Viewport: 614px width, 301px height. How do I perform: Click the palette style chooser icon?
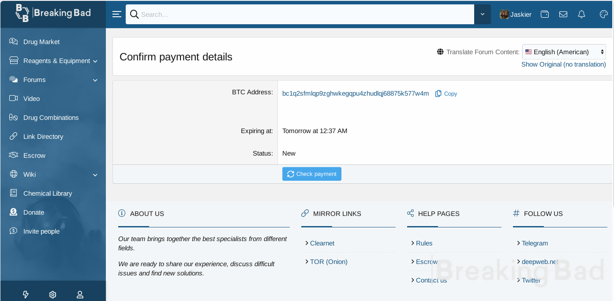pyautogui.click(x=604, y=14)
